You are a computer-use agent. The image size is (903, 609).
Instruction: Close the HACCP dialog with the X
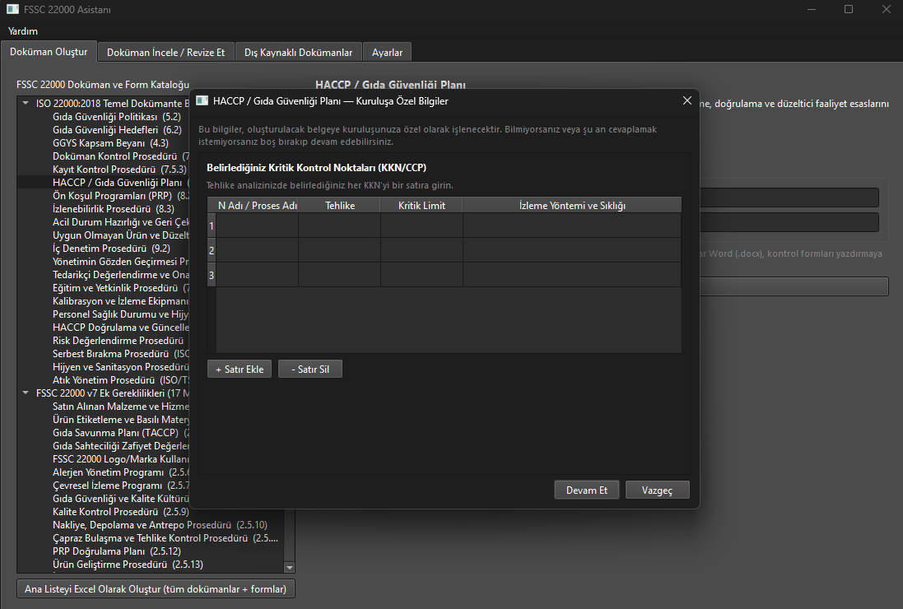point(687,100)
